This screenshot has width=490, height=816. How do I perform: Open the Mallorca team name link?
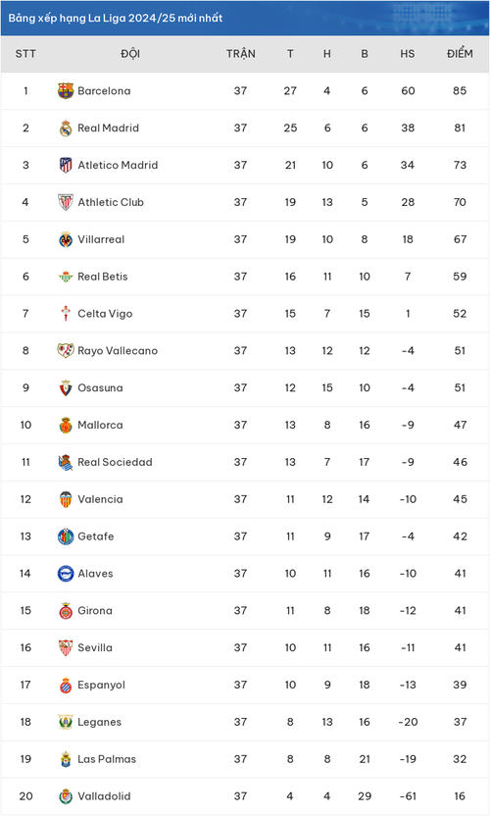[100, 426]
